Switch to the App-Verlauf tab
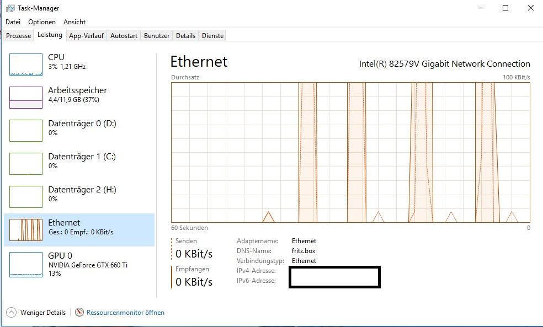The height and width of the screenshot is (327, 543). (86, 36)
